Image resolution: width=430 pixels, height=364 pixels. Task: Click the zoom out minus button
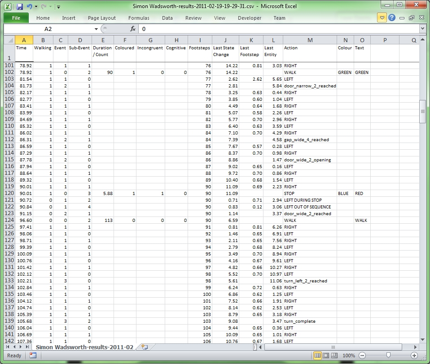[362, 355]
